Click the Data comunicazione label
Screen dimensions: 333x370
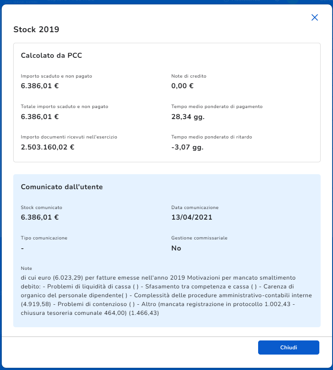click(x=195, y=207)
